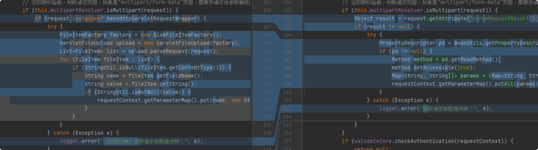Select the 'String value = fileItem.getString();' line
Viewport: 538px width, 150px height.
(x=141, y=84)
